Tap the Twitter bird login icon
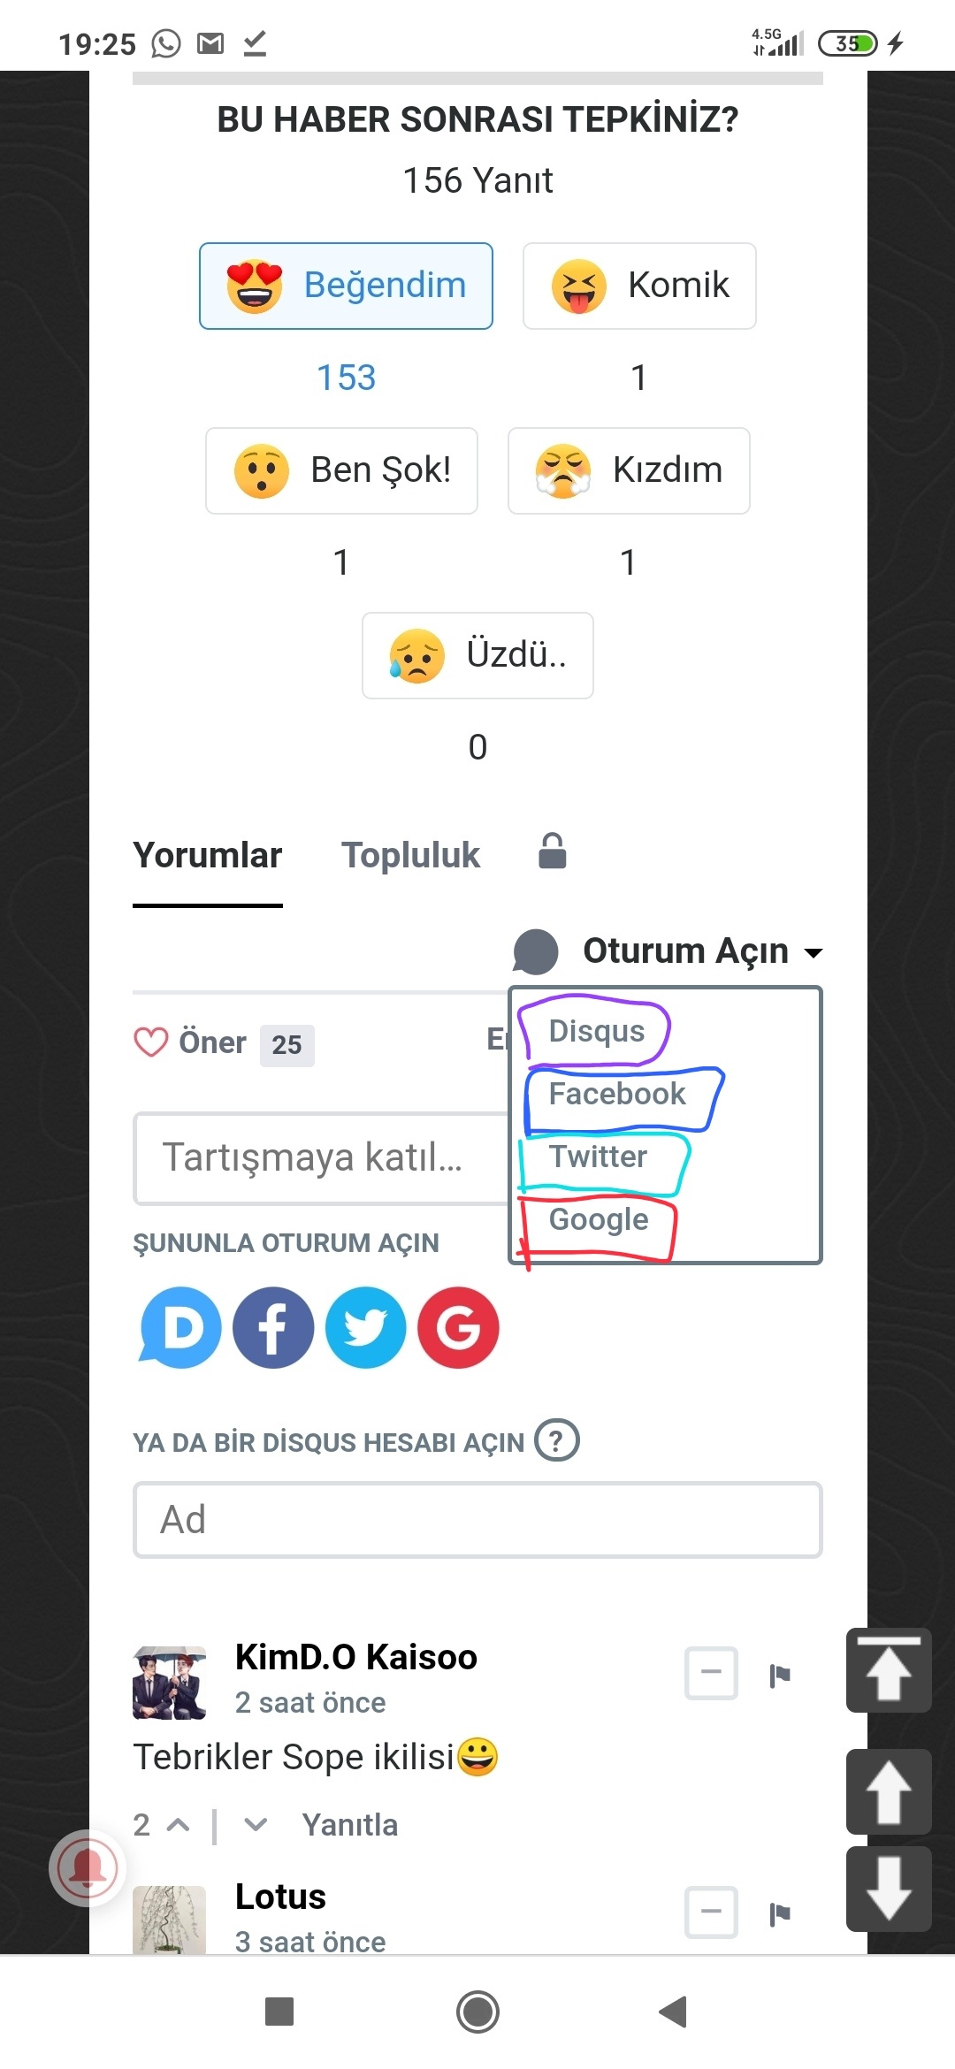This screenshot has height=2069, width=955. (x=365, y=1327)
